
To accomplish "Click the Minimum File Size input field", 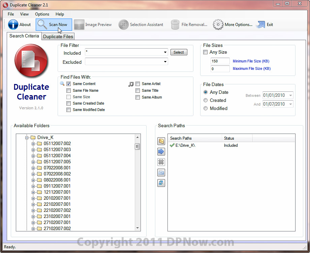I will [x=220, y=61].
